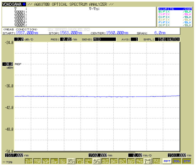Screen dimensions: 196x166
Task: Click the AUT REF indicator icon
Action: pos(131,161)
